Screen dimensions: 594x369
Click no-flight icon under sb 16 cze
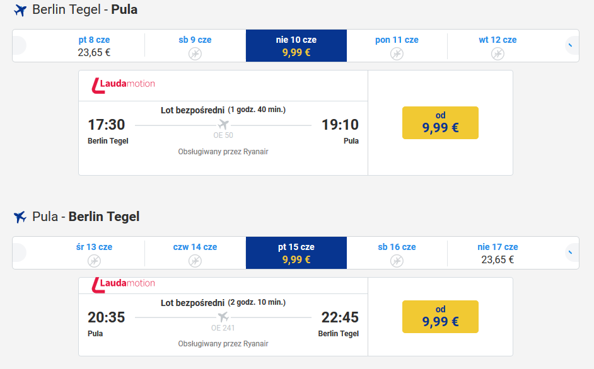[397, 261]
